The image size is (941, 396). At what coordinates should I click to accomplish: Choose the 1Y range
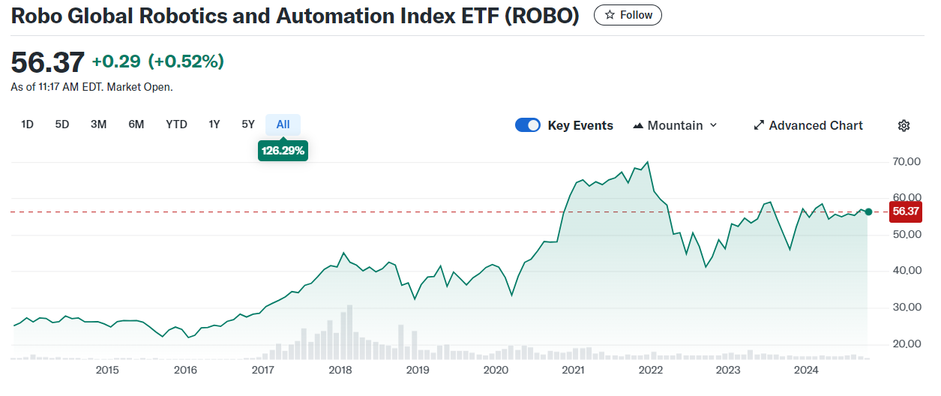point(214,124)
